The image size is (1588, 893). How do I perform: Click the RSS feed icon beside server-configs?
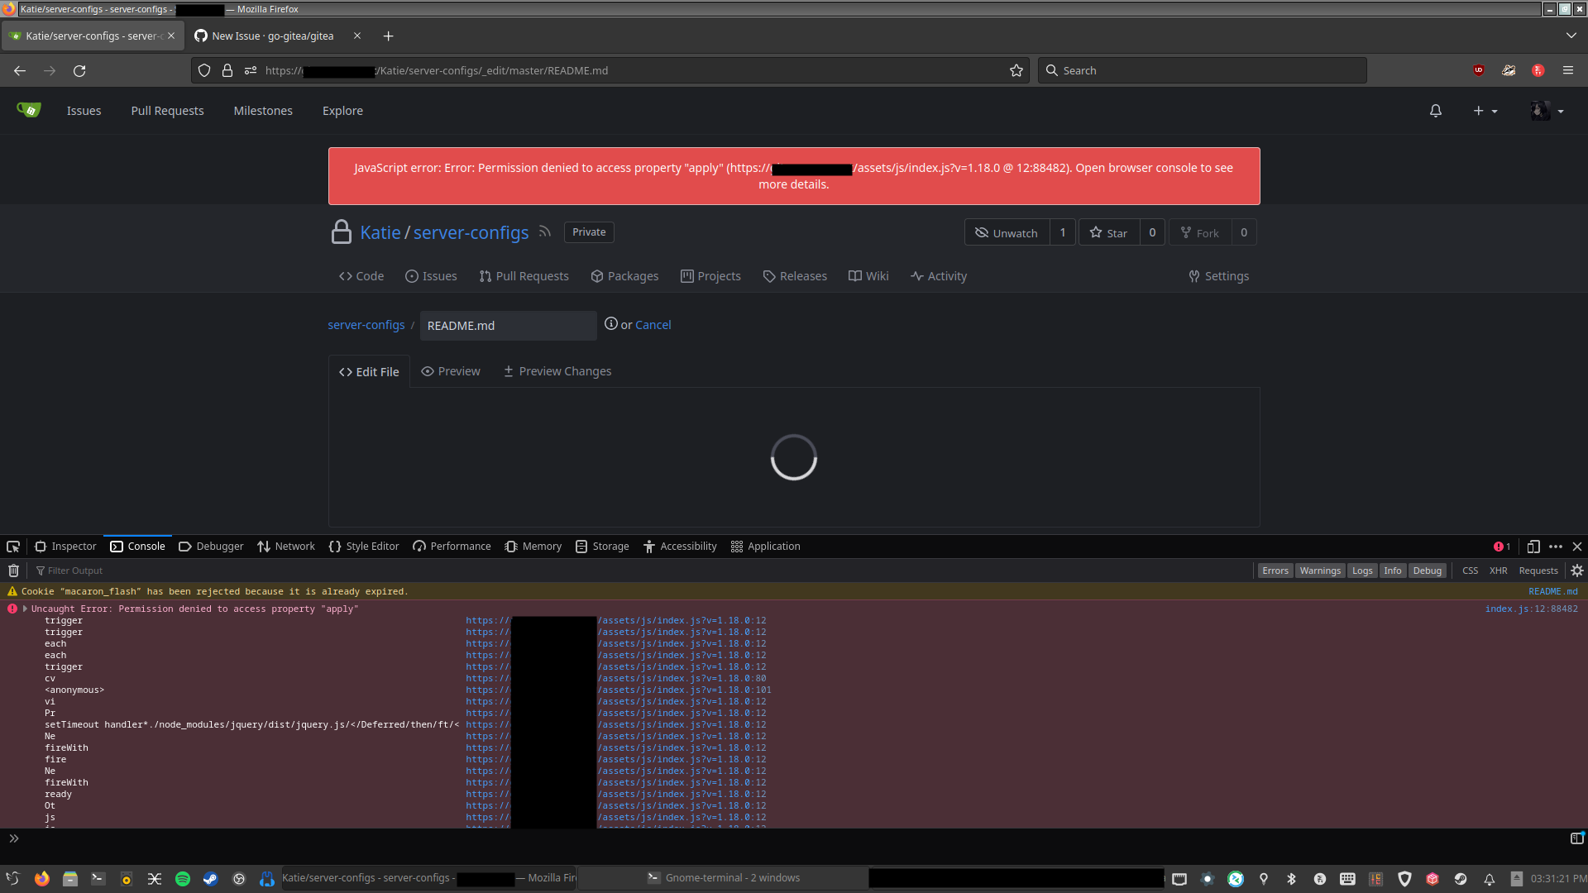coord(544,232)
